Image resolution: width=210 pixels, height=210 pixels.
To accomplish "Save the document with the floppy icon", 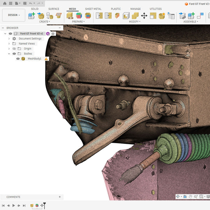I will click(x=25, y=3).
